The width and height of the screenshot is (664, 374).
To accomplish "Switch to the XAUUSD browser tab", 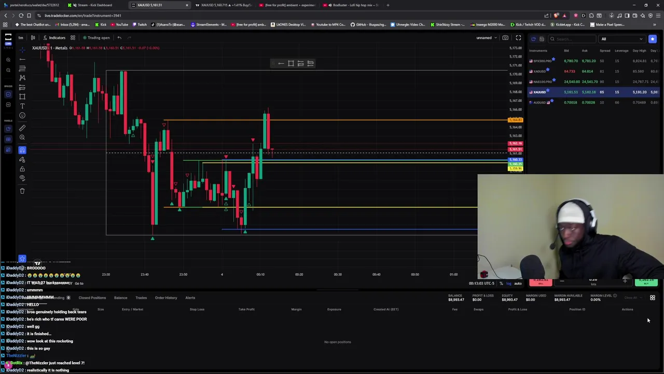I will pos(159,5).
